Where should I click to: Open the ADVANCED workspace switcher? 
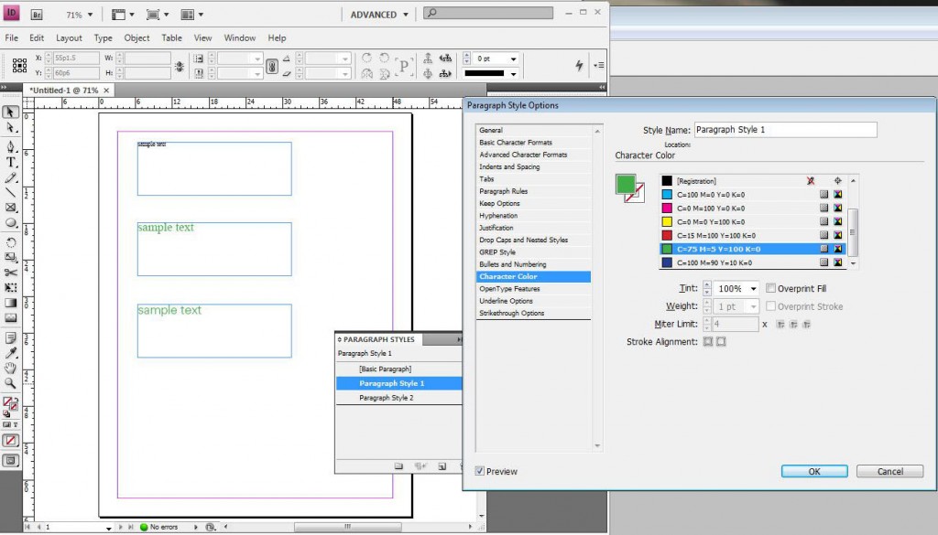pos(379,15)
